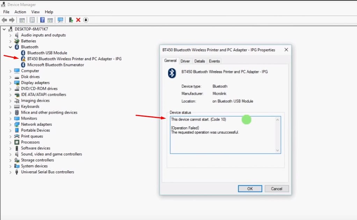Collapse the Bluetooth category chevron
Screen dimensions: 357x220
[10, 47]
